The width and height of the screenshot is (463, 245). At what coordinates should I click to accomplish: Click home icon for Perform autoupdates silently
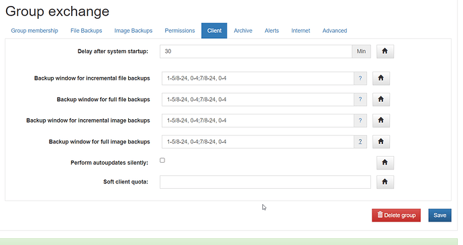click(x=384, y=163)
